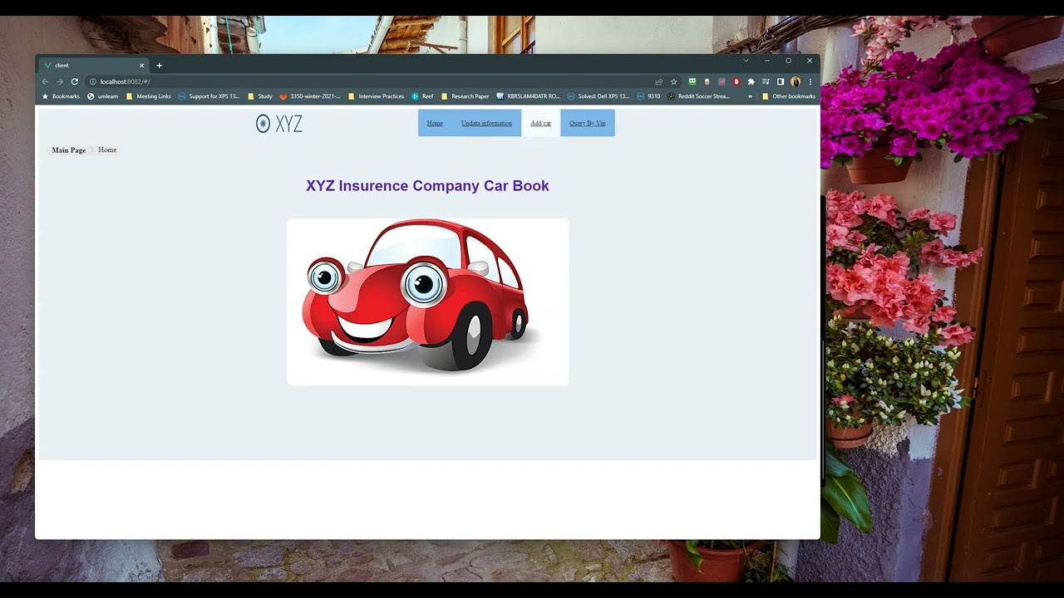The width and height of the screenshot is (1064, 598).
Task: Open the site information icon beside localhost
Action: point(92,81)
